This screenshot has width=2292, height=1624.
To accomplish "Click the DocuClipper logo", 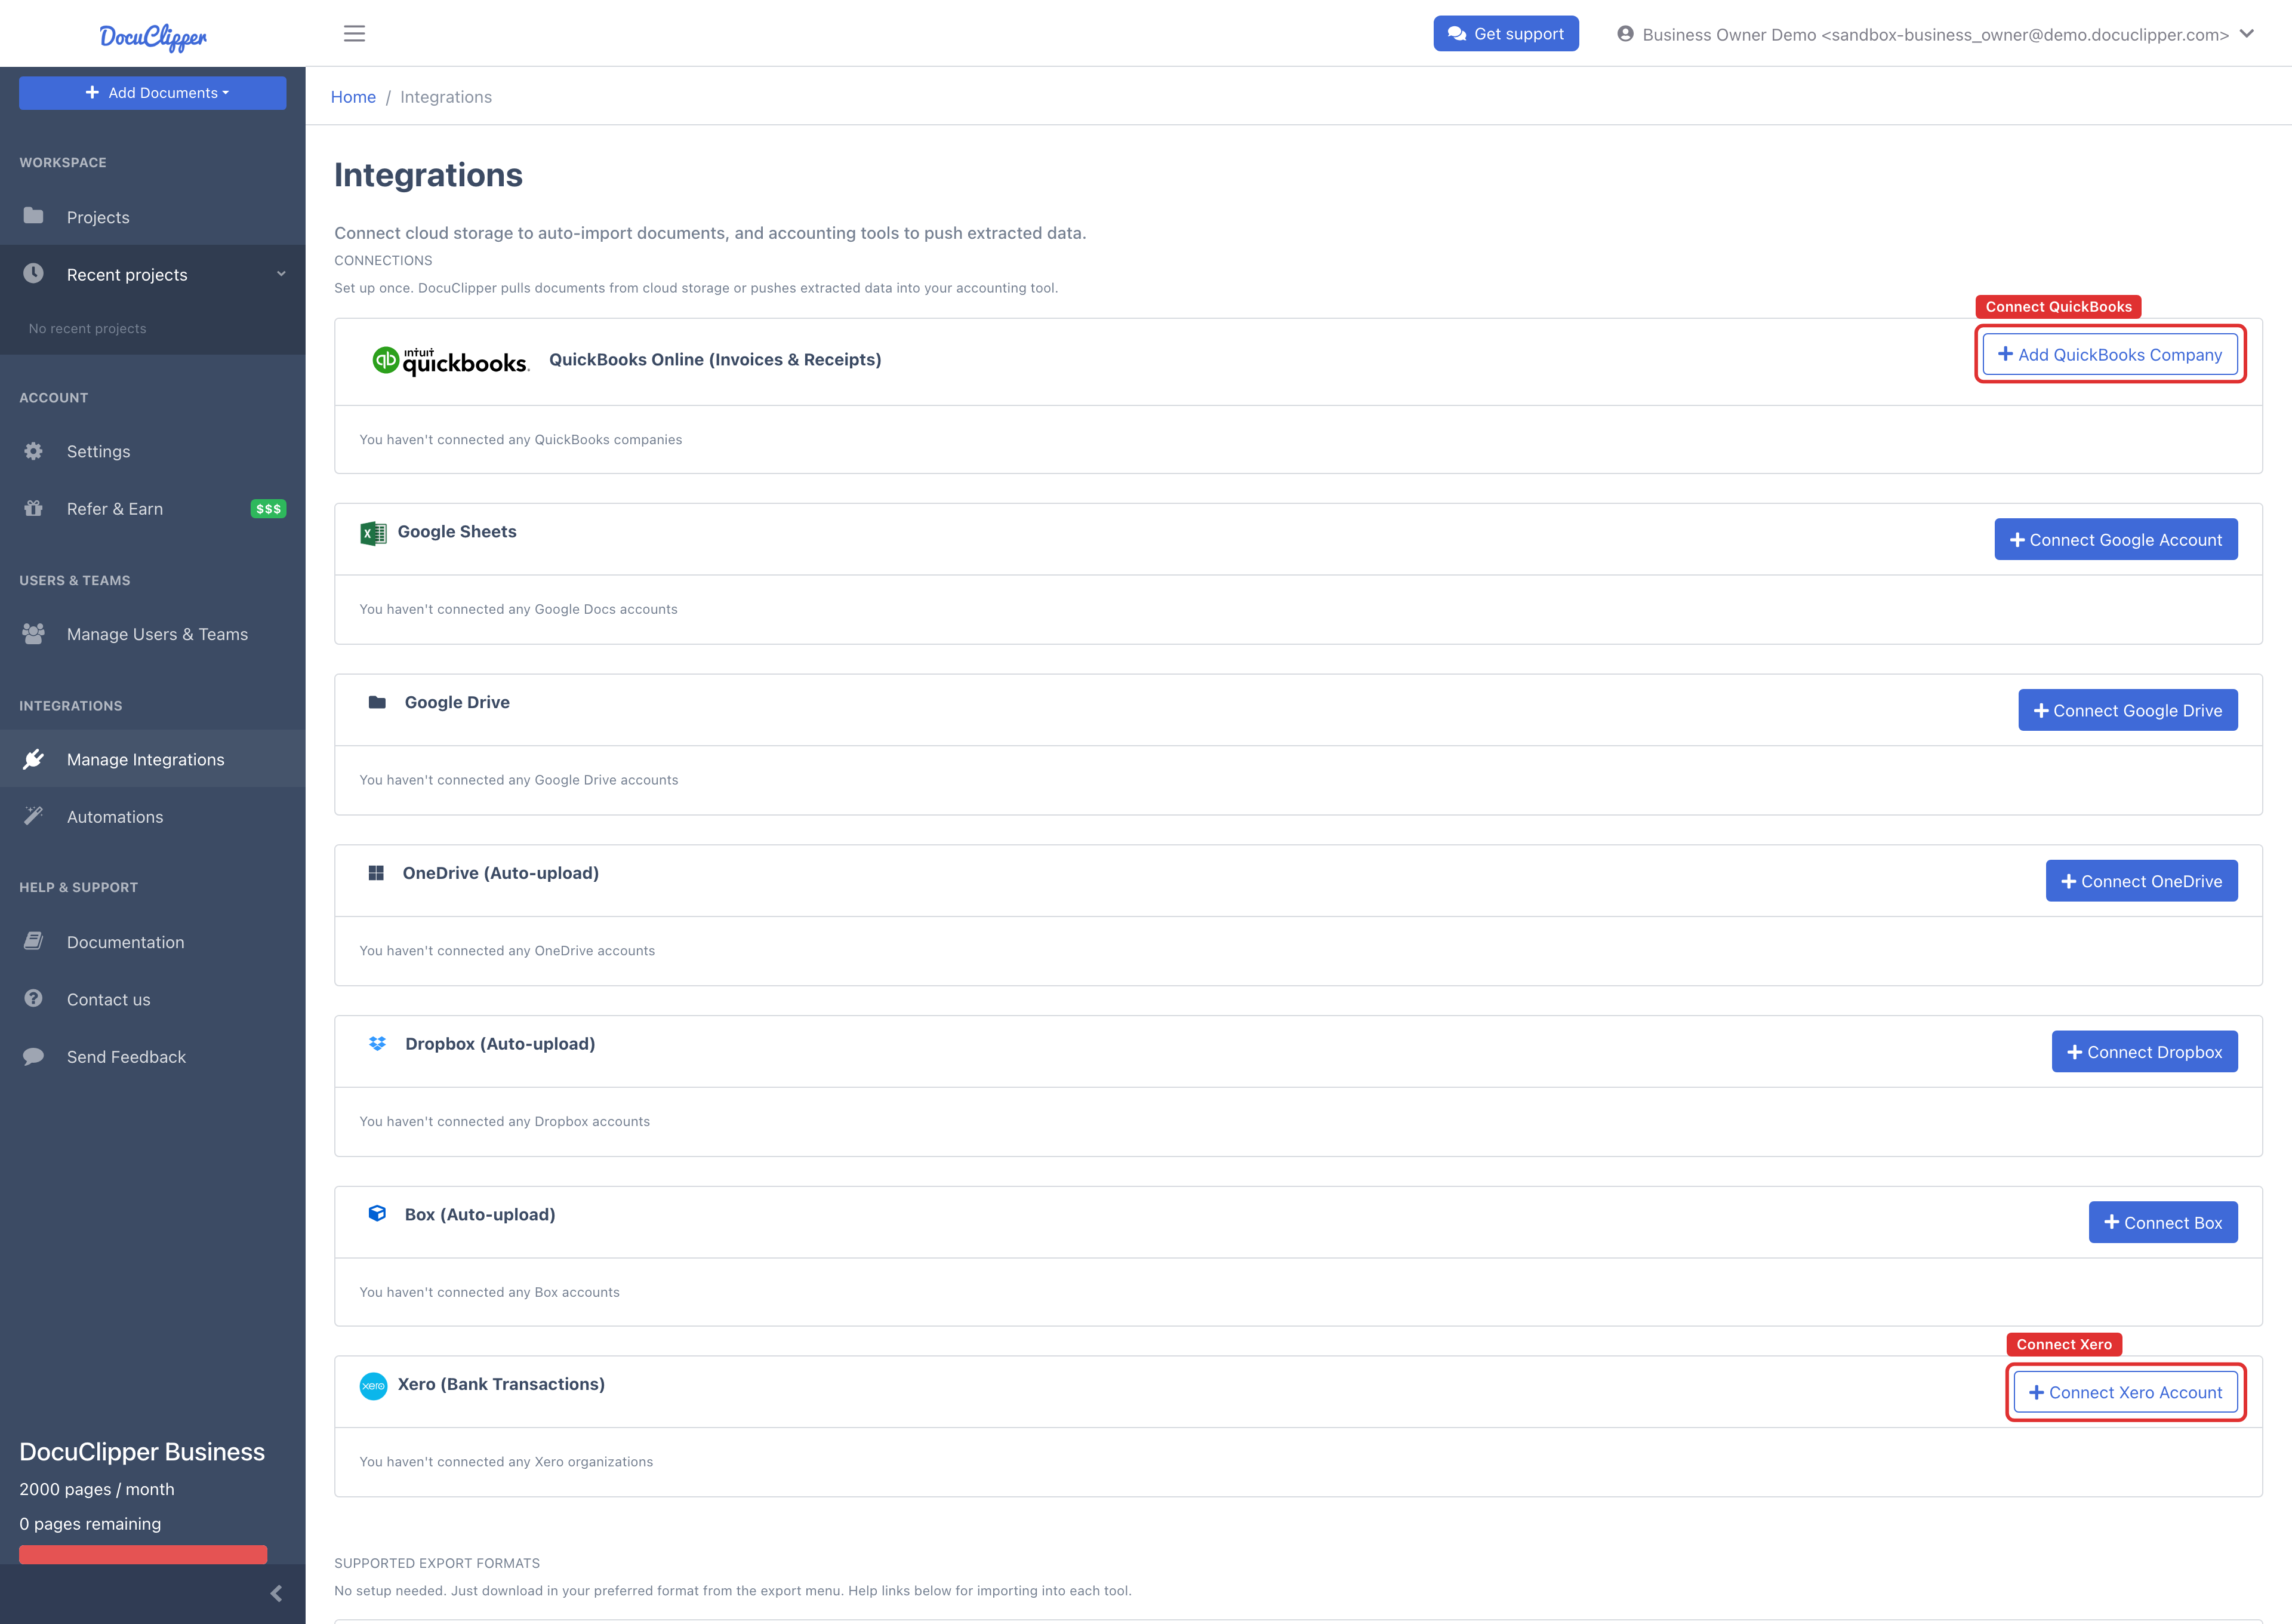I will [153, 37].
